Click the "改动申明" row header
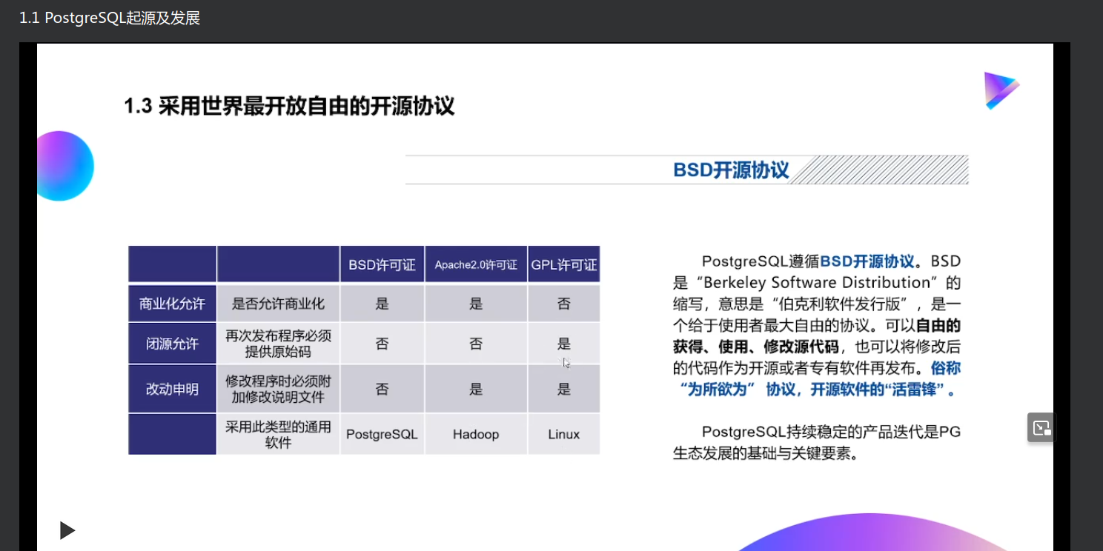Screen dimensions: 1103x551 pos(172,389)
